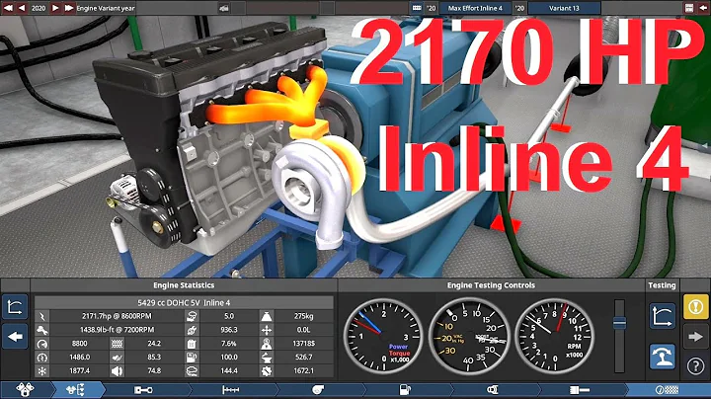711x399 pixels.
Task: Open the fuel system pump tab
Action: click(x=405, y=390)
